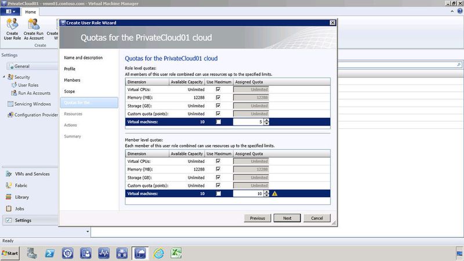Open the circular-arrows System Center taskbar icon
This screenshot has height=261, width=464.
pos(68,253)
